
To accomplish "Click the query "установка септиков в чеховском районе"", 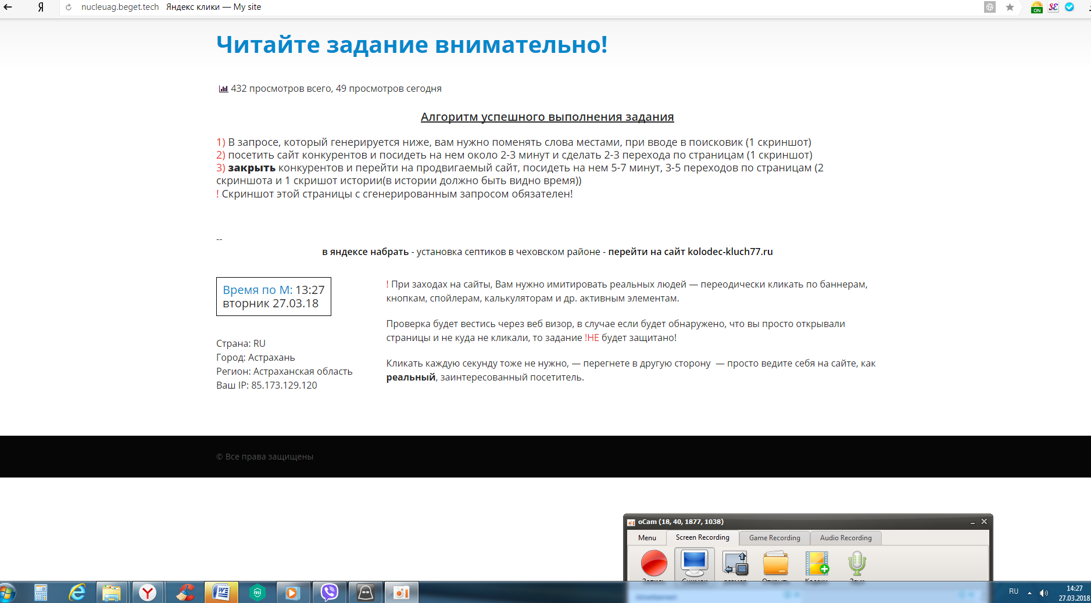I will [x=509, y=252].
